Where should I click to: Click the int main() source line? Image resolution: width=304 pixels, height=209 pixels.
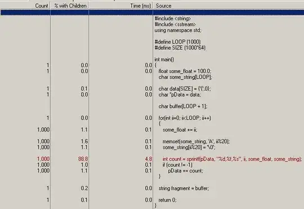[164, 60]
